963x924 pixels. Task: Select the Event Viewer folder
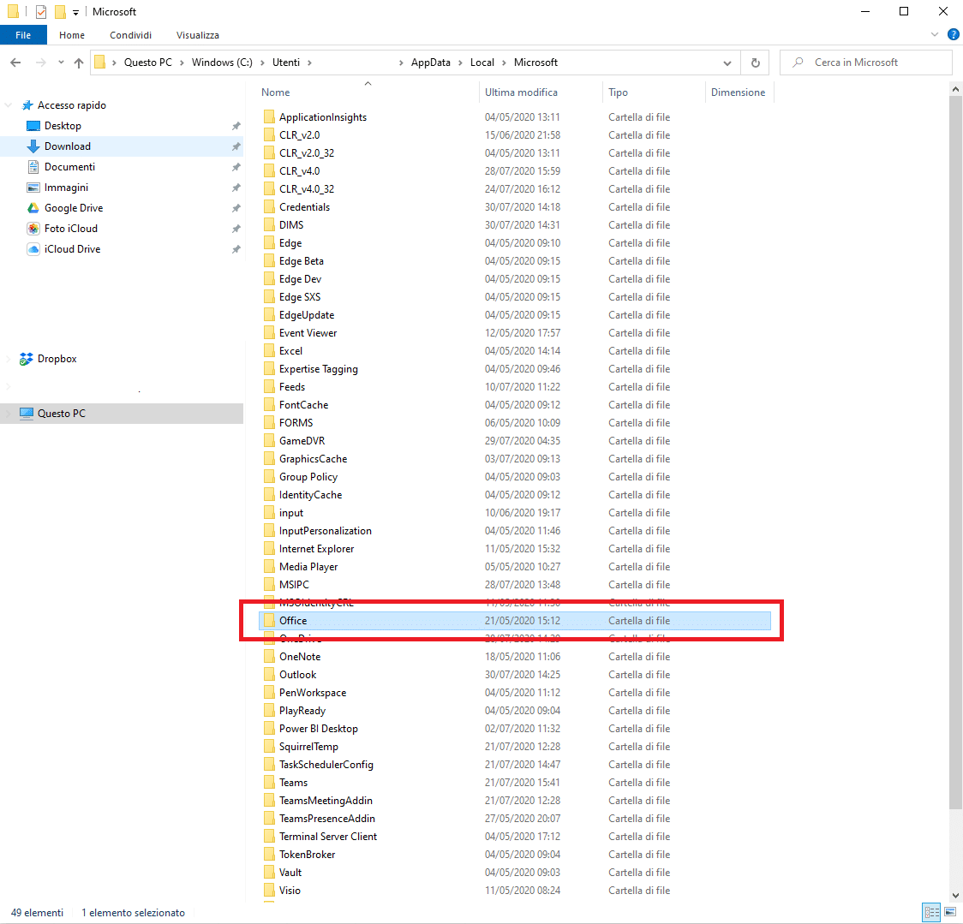(x=308, y=333)
